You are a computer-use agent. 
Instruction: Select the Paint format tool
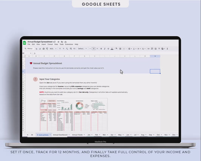[x=47, y=49]
